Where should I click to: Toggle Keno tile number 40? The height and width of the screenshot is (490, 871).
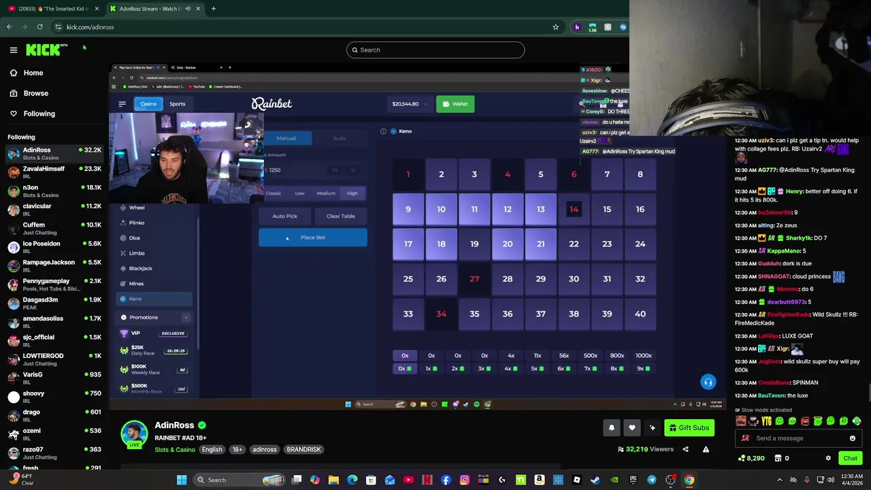pyautogui.click(x=640, y=314)
